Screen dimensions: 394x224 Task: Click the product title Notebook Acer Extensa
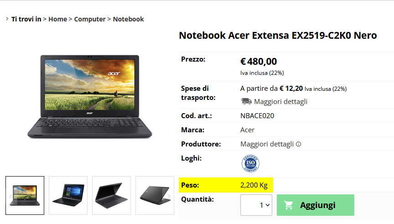[278, 36]
